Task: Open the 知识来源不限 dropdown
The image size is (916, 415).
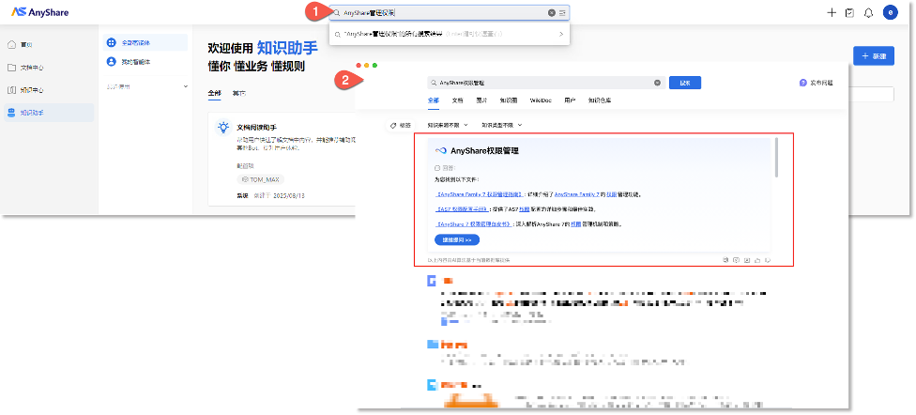Action: 448,125
